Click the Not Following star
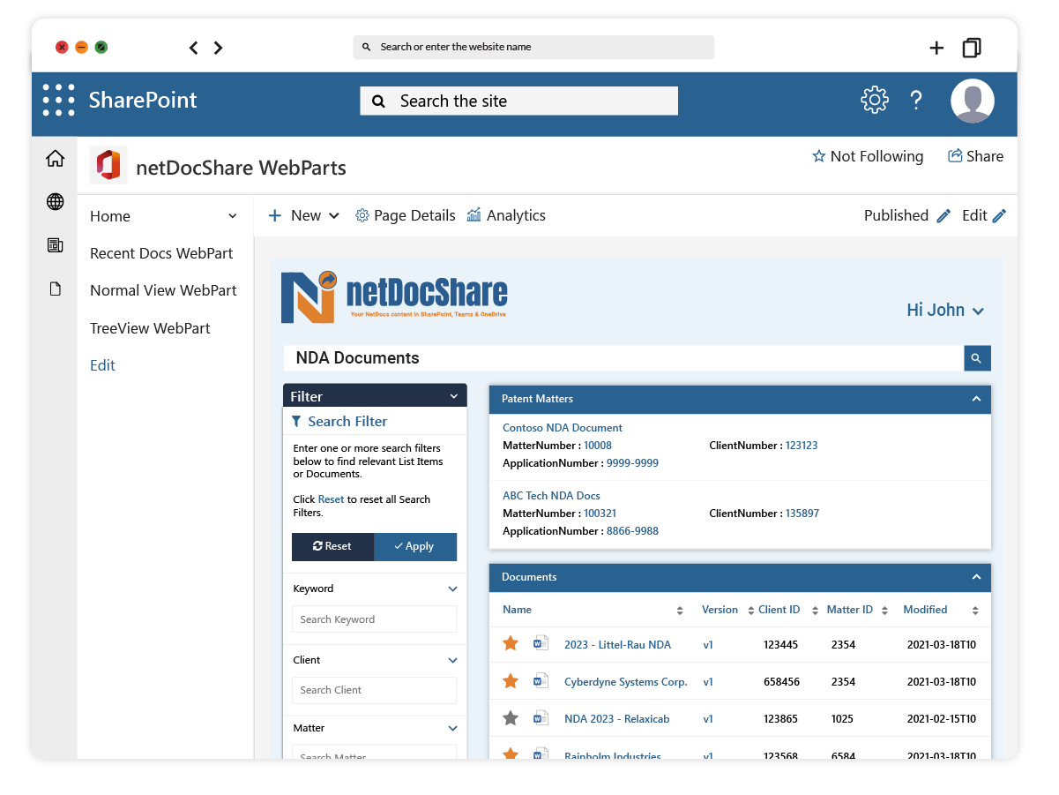Viewport: 1059px width, 795px height. (x=819, y=156)
